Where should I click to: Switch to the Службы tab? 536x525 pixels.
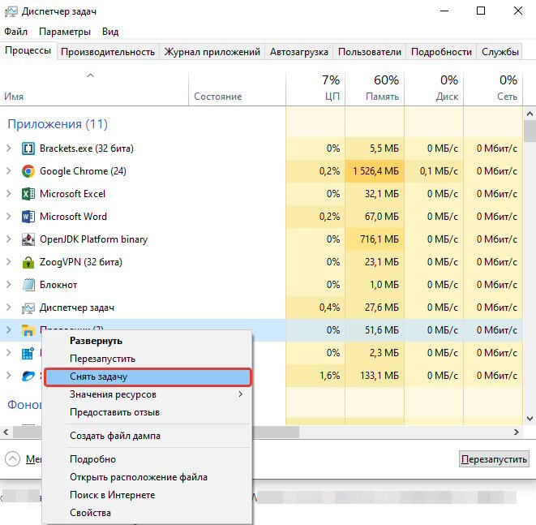click(x=500, y=52)
